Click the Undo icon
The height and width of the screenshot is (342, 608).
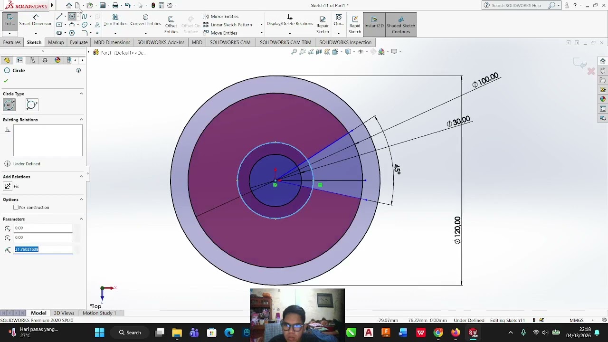[127, 5]
